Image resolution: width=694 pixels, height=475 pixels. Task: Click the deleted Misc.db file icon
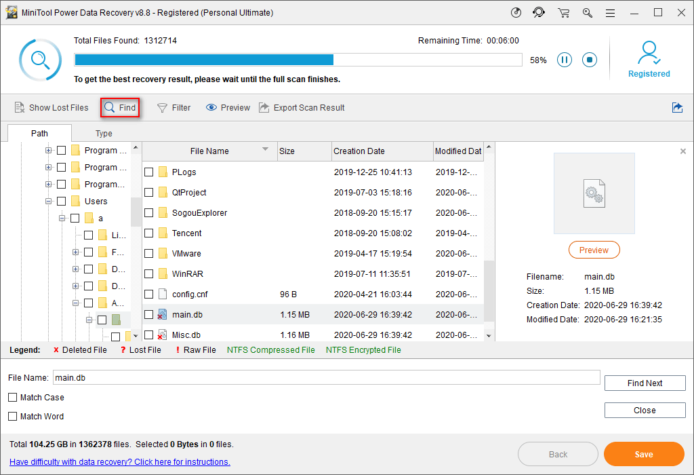[163, 335]
